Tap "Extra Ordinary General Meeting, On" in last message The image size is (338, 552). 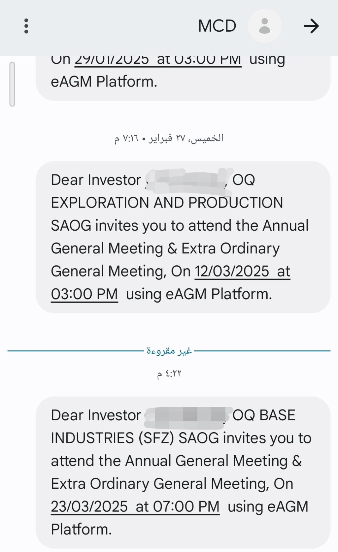pyautogui.click(x=172, y=484)
